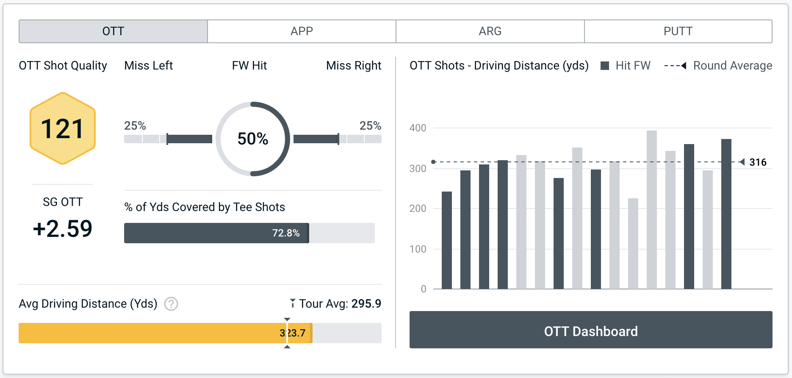The height and width of the screenshot is (378, 792).
Task: Click the +2.59 SG OTT value
Action: click(x=63, y=229)
